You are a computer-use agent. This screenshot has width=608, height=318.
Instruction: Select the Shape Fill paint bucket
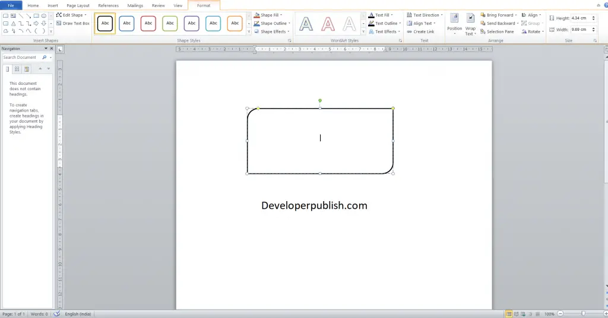tap(257, 15)
